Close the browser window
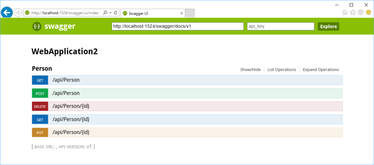The image size is (374, 165). 366,4
